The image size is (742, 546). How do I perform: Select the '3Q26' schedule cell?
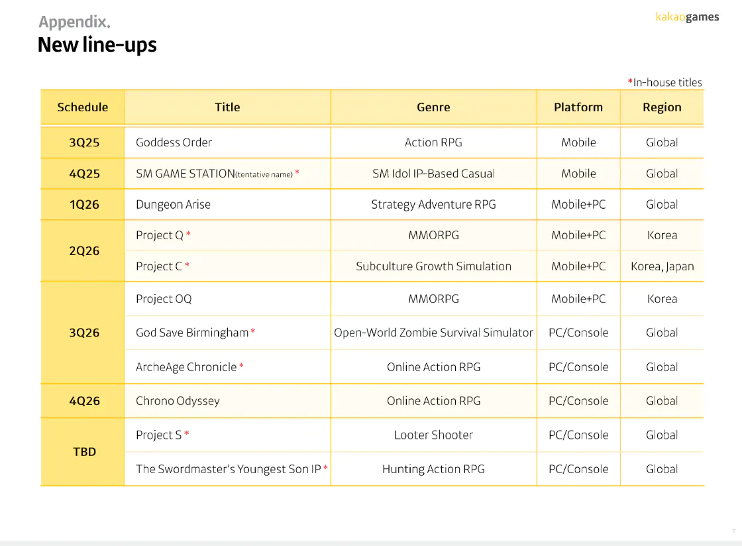(83, 333)
